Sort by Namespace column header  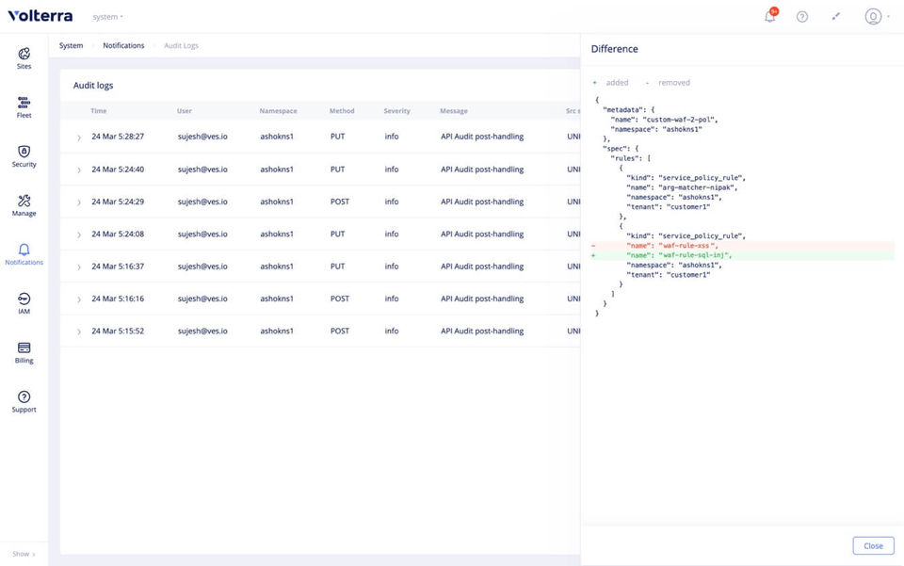[x=278, y=111]
